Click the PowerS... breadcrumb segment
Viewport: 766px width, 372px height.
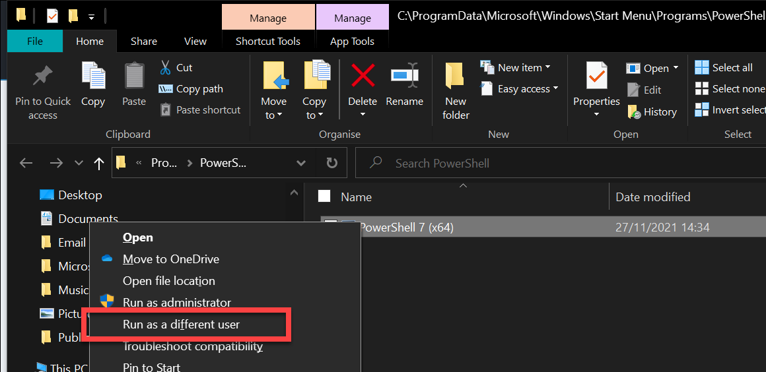click(223, 163)
